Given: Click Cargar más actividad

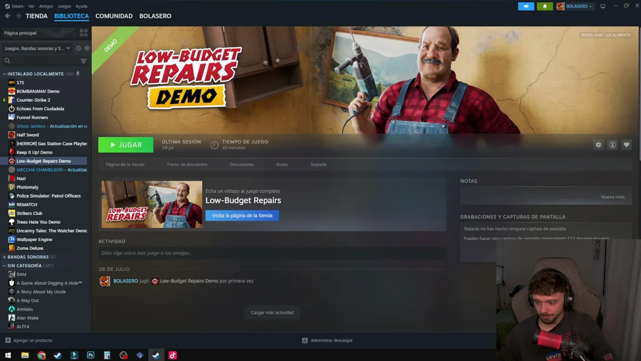Looking at the screenshot, I should pyautogui.click(x=272, y=313).
